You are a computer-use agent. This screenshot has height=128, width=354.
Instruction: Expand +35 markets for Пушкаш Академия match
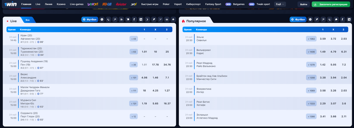134,65
